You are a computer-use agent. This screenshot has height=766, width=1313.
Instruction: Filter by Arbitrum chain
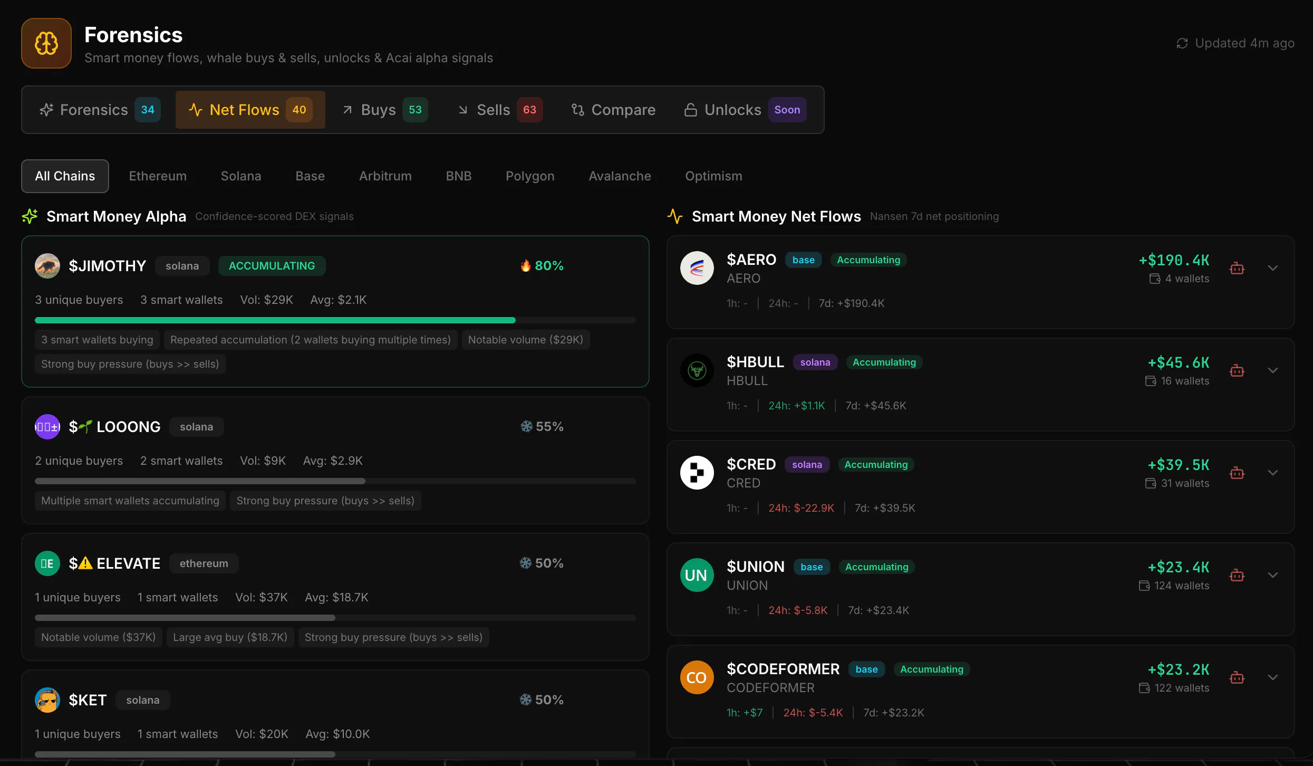click(385, 176)
